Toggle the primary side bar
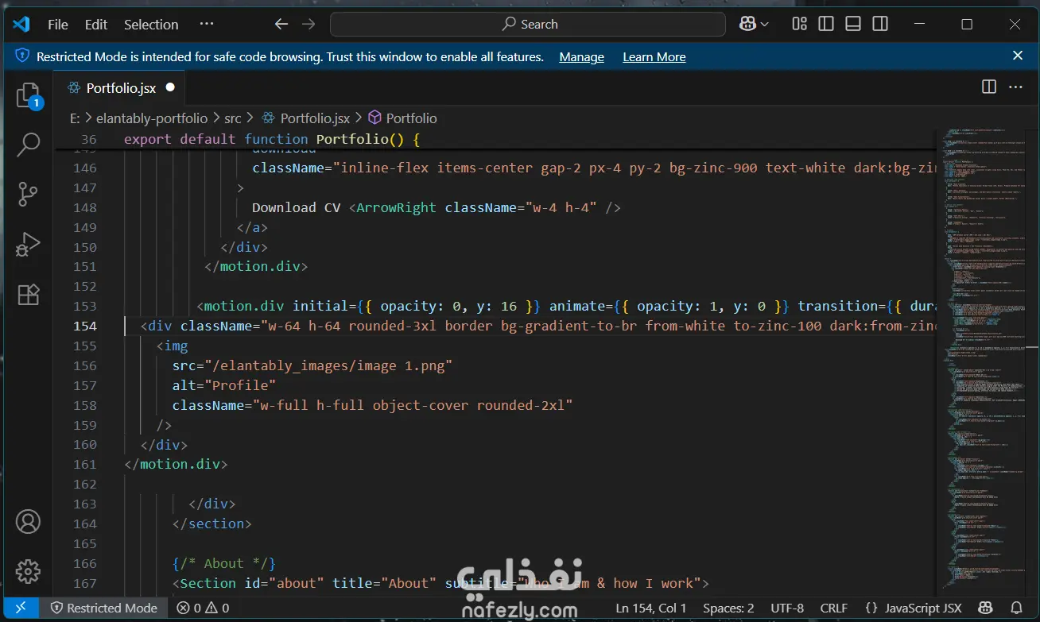The image size is (1040, 622). coord(826,24)
